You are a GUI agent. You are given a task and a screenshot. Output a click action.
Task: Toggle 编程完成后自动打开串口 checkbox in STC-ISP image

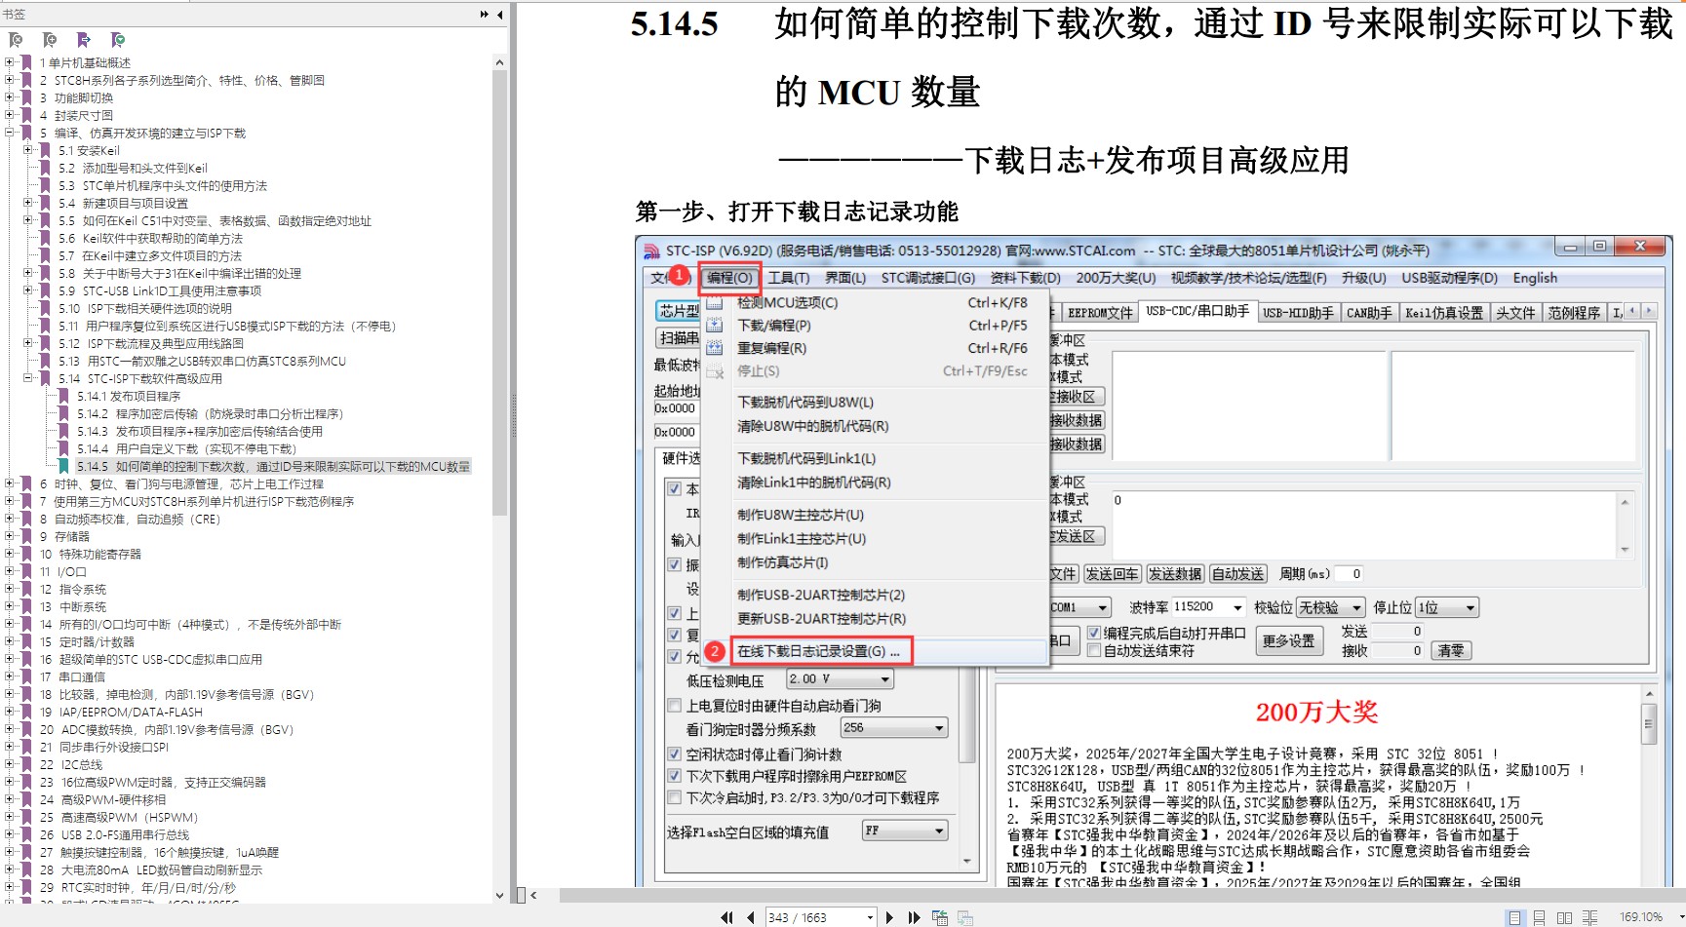click(1094, 633)
